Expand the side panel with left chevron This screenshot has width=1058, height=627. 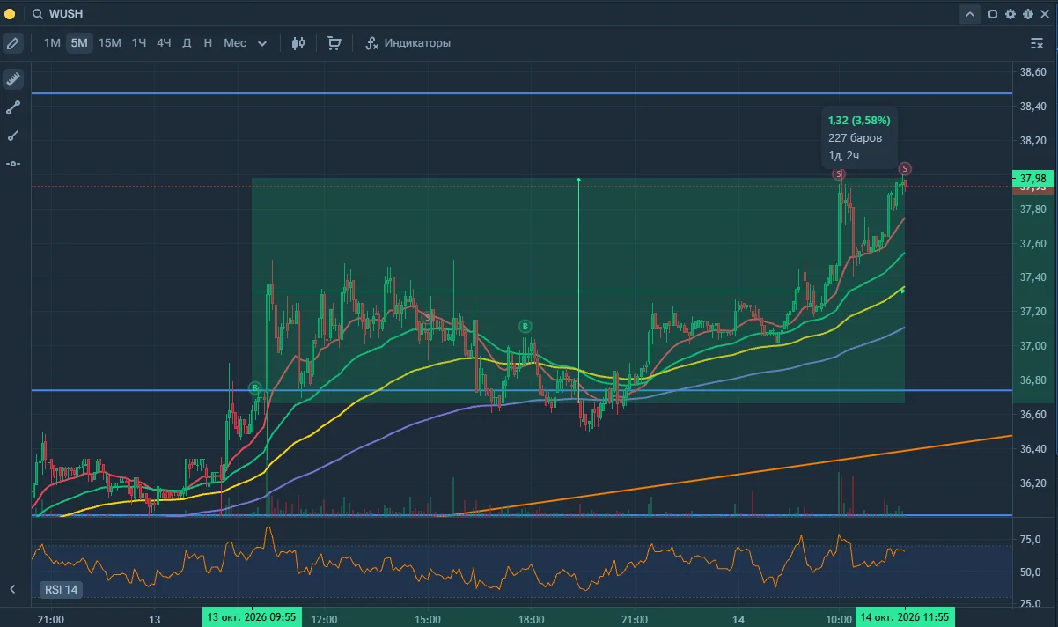[12, 588]
